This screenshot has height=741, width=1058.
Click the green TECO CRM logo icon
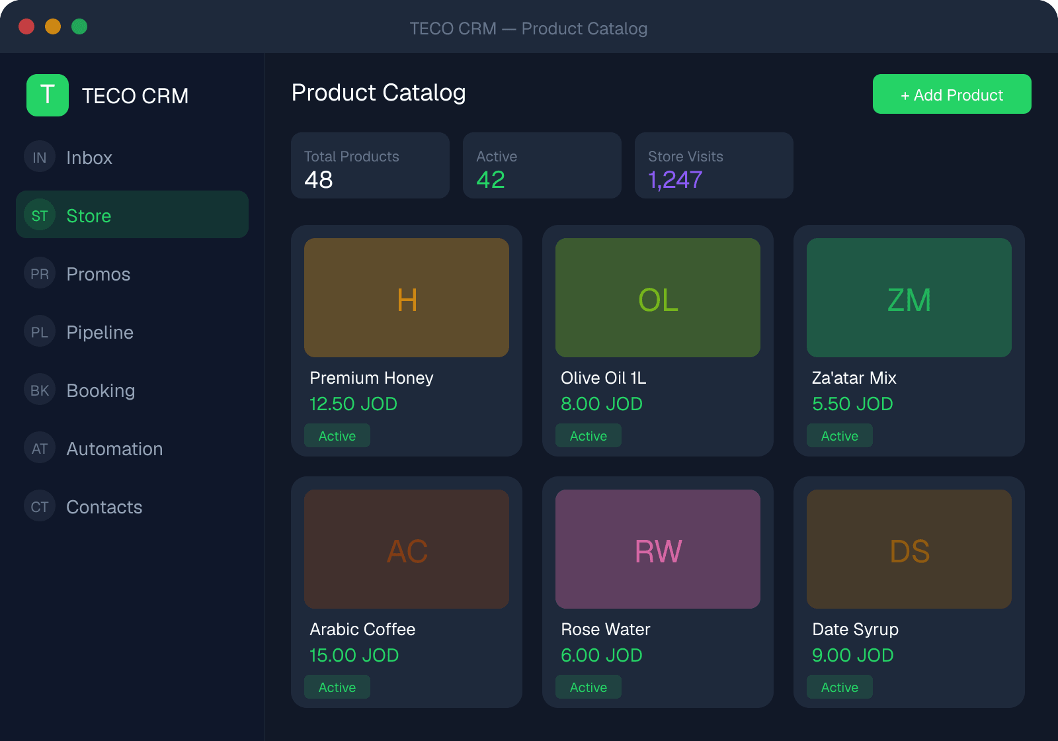tap(48, 95)
